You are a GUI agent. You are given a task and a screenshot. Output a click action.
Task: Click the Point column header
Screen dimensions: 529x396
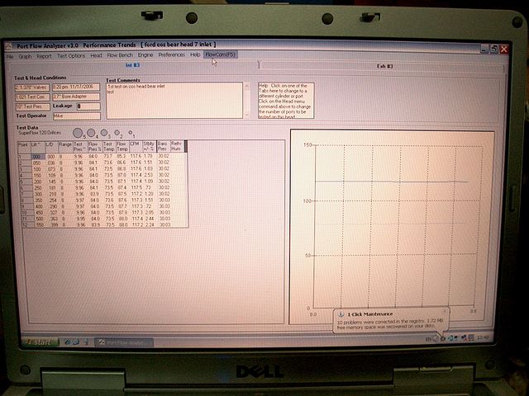click(x=24, y=147)
